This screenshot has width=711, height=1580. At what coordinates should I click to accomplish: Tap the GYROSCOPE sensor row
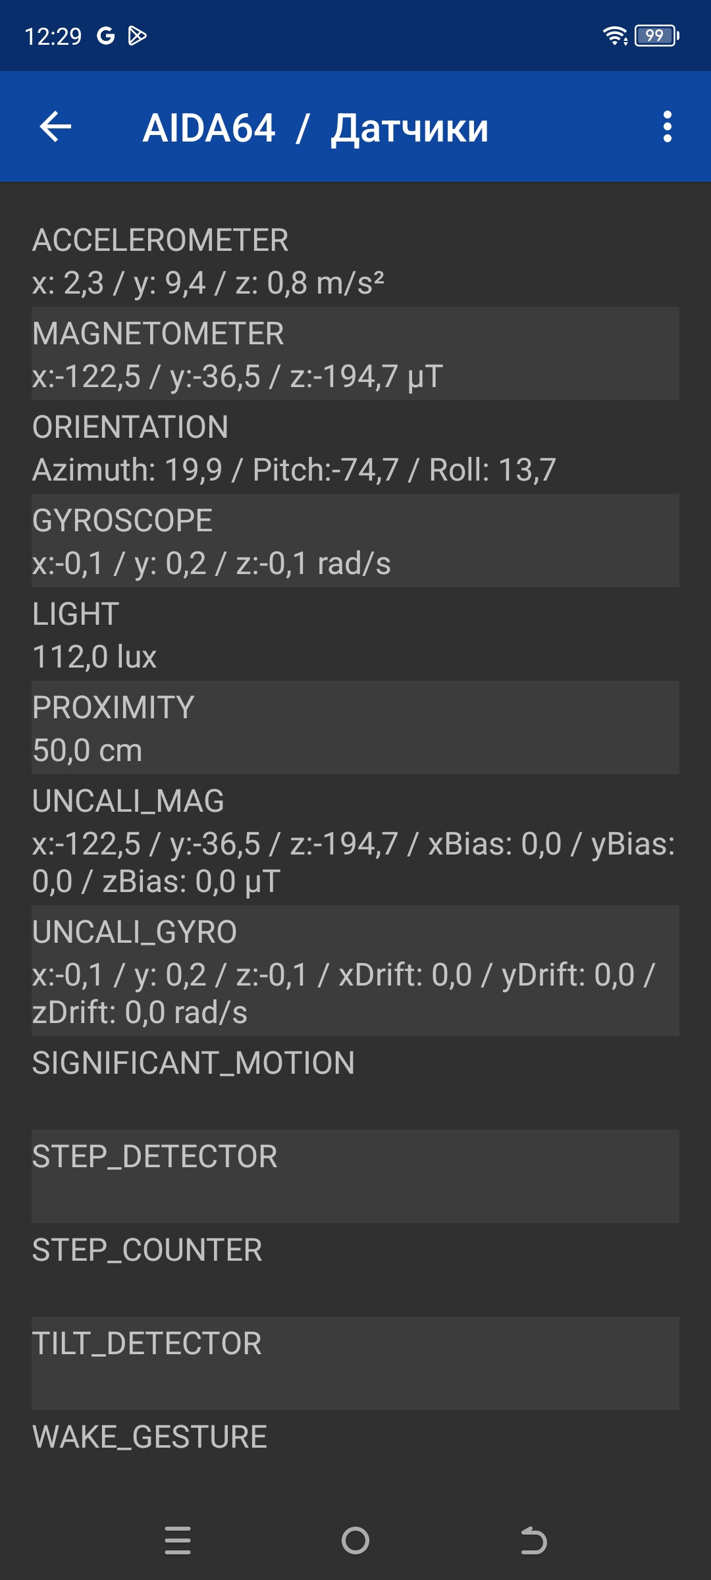(x=355, y=541)
